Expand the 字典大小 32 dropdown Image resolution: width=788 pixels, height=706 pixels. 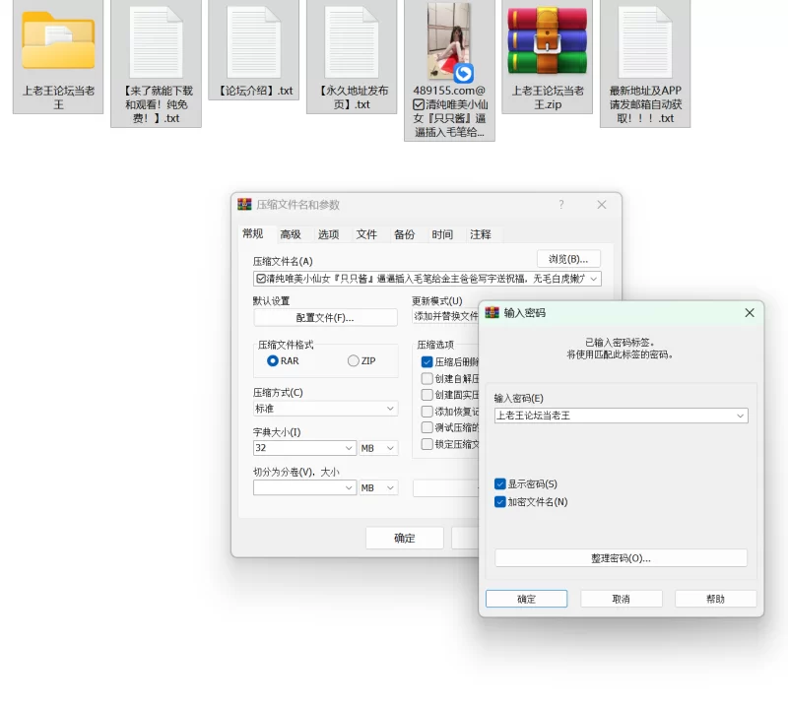(349, 448)
